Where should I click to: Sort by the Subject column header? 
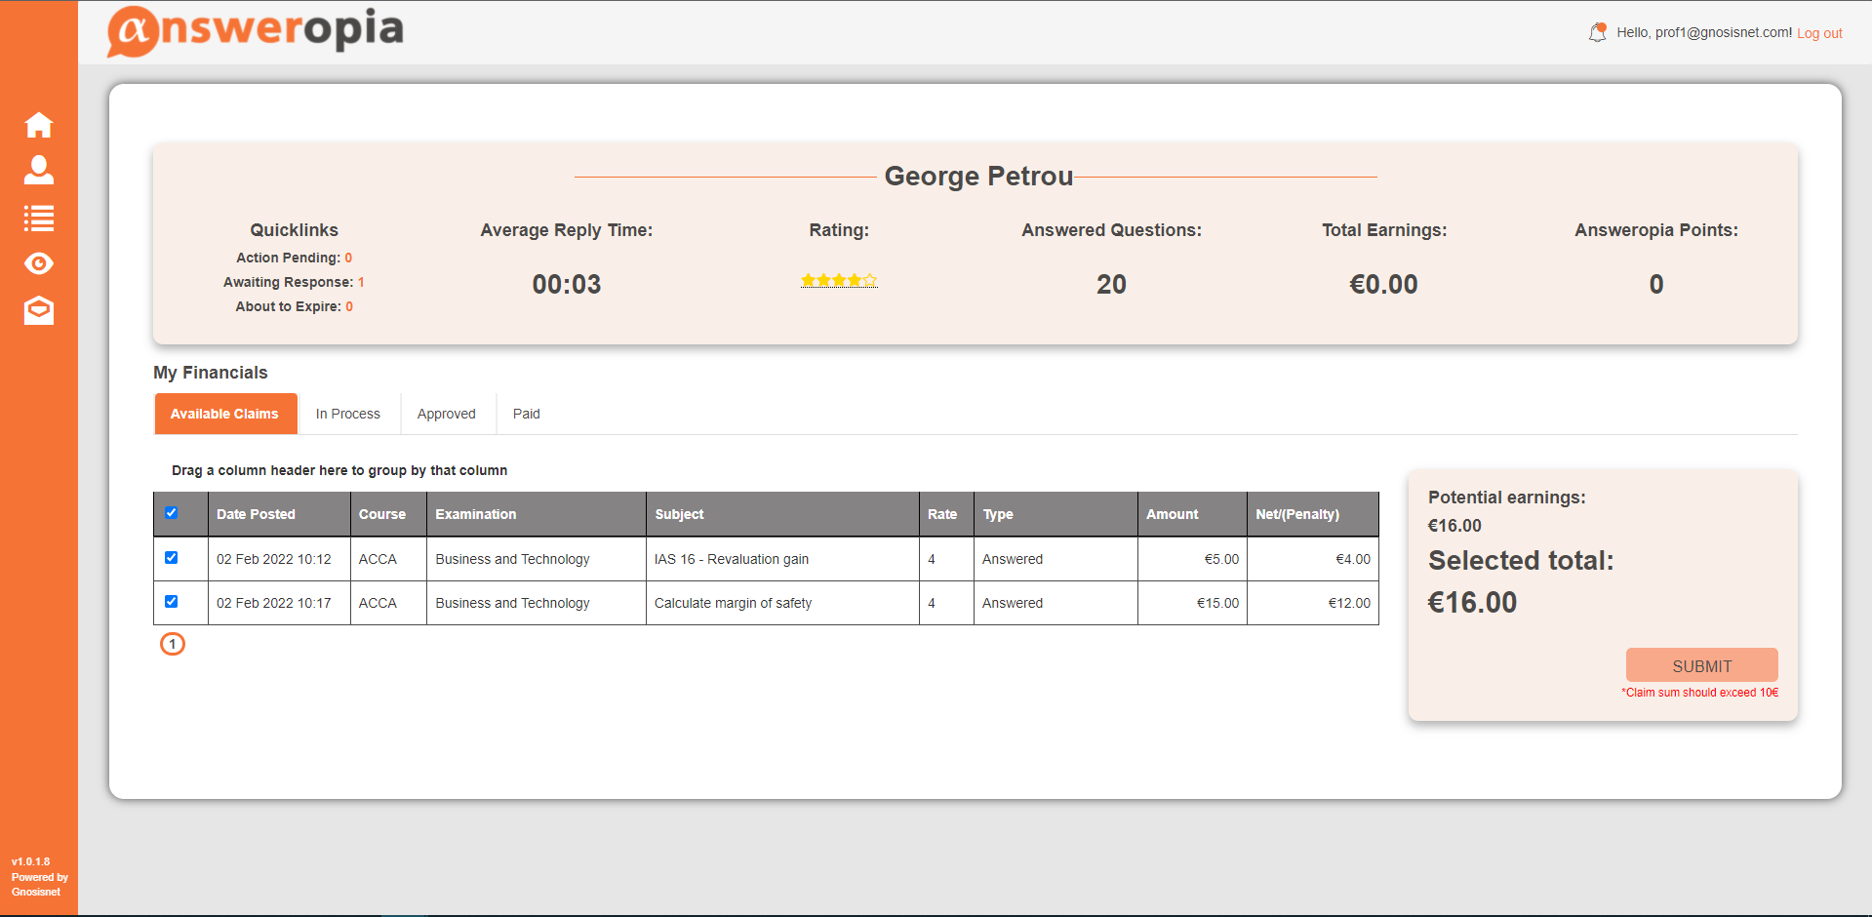(782, 514)
